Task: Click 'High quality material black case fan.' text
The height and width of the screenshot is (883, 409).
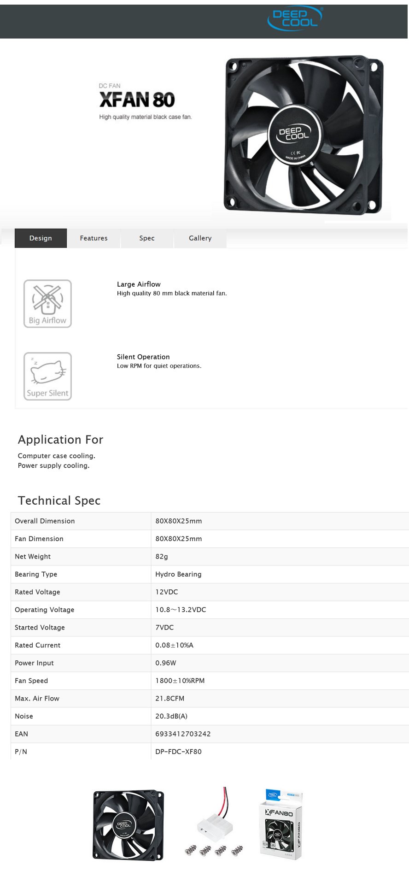Action: tap(146, 117)
